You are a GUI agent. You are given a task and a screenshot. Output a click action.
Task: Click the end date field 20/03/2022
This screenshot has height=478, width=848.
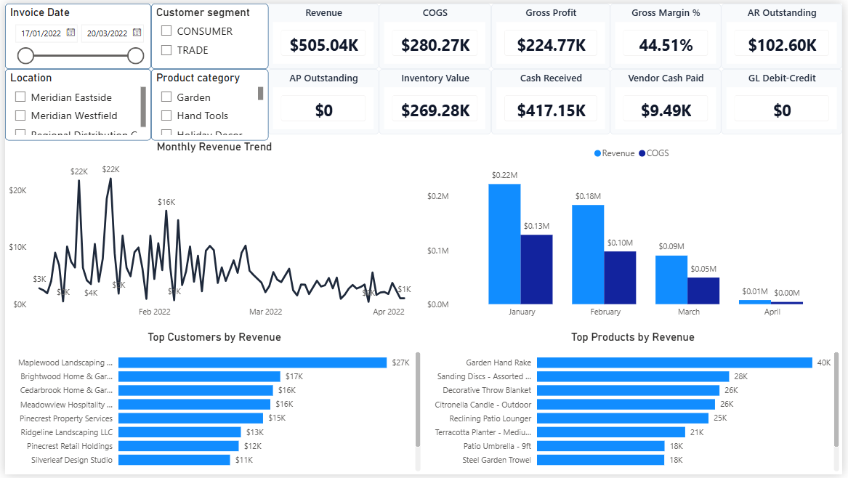point(107,33)
